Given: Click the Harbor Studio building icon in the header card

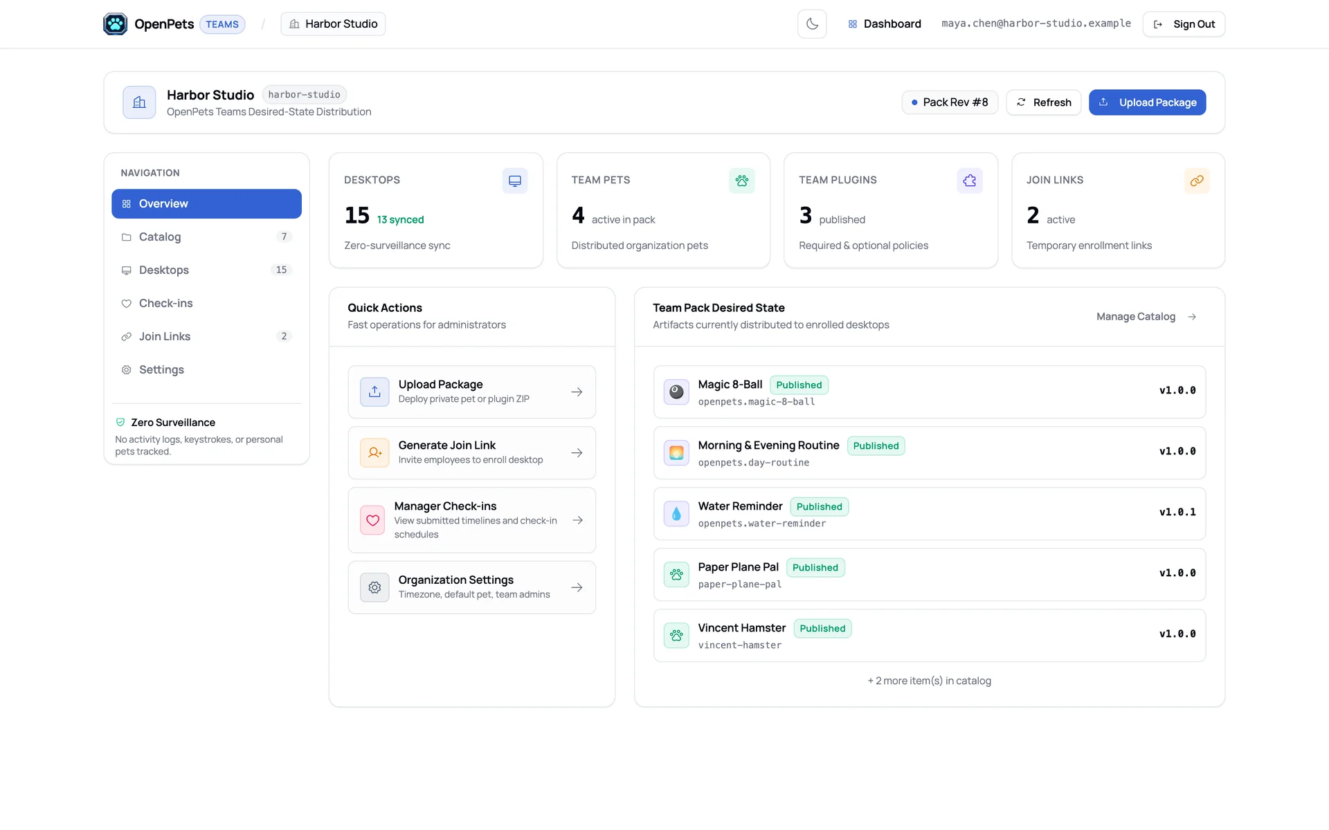Looking at the screenshot, I should [139, 102].
